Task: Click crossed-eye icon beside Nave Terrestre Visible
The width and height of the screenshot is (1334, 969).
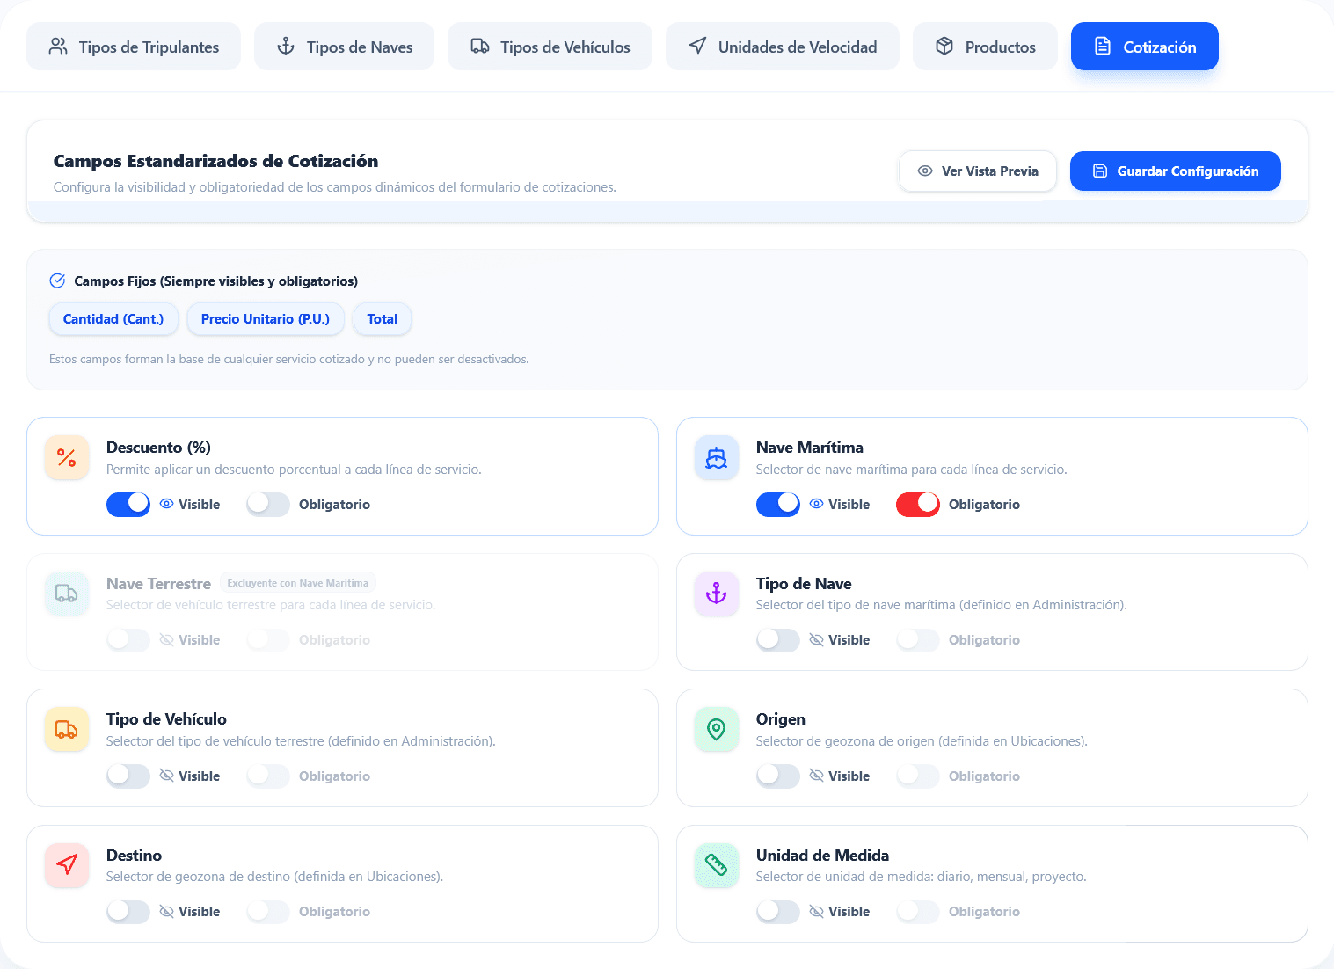Action: [x=166, y=640]
